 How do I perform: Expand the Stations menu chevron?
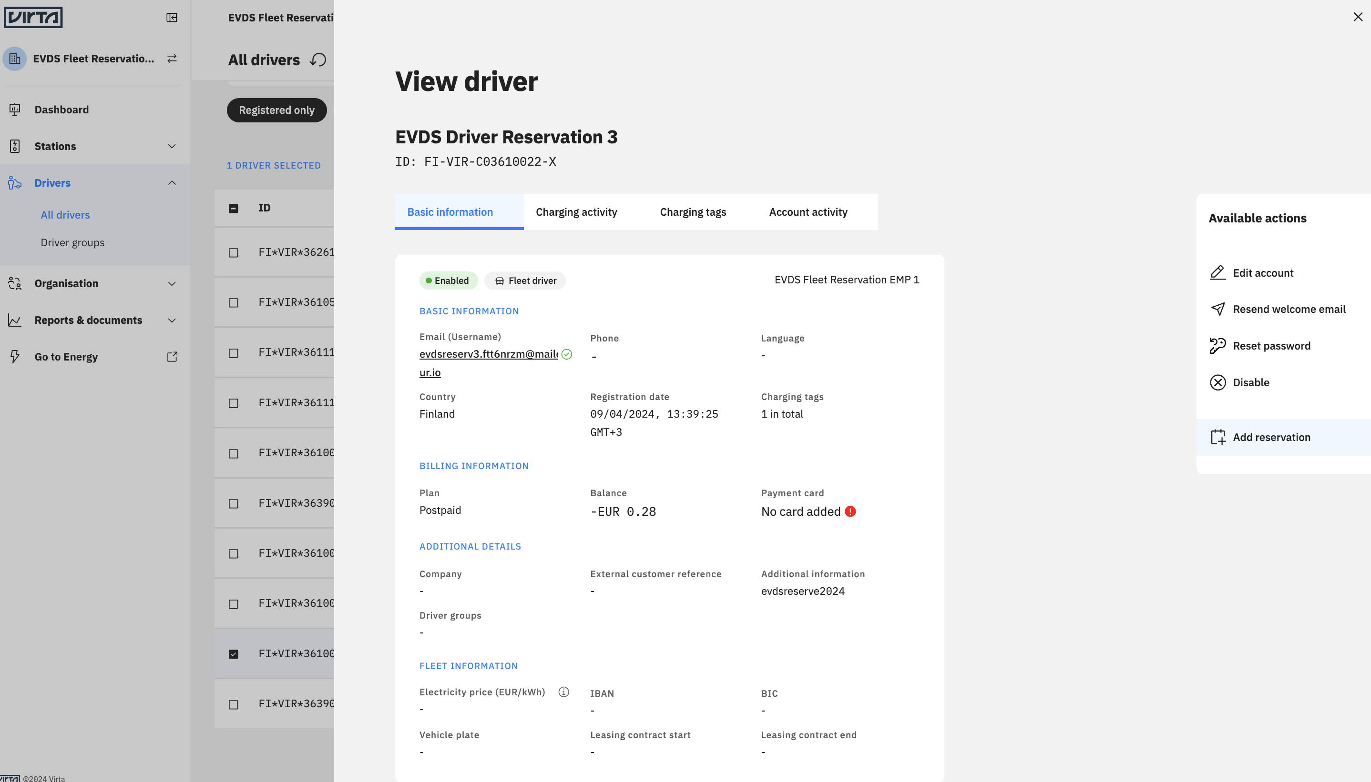click(172, 146)
